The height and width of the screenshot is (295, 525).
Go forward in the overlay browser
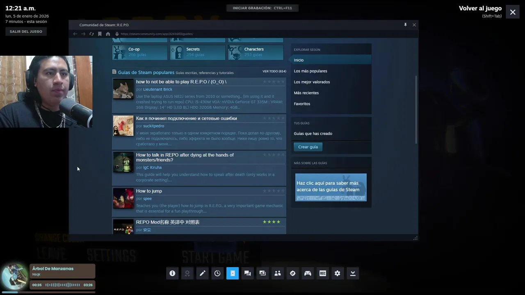(83, 34)
